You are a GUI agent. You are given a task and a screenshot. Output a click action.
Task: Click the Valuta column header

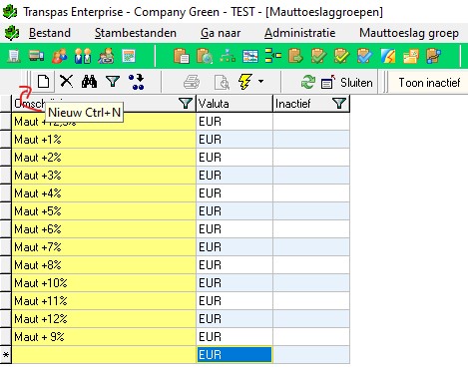[x=234, y=104]
